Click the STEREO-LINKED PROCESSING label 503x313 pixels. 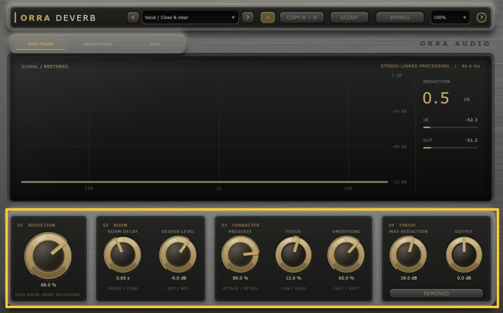pyautogui.click(x=415, y=66)
